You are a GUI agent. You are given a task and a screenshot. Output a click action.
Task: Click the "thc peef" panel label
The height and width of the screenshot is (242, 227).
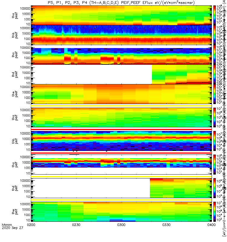15,55
